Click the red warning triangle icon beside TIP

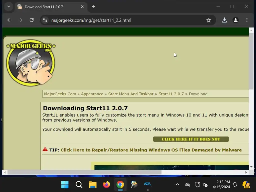(x=45, y=149)
